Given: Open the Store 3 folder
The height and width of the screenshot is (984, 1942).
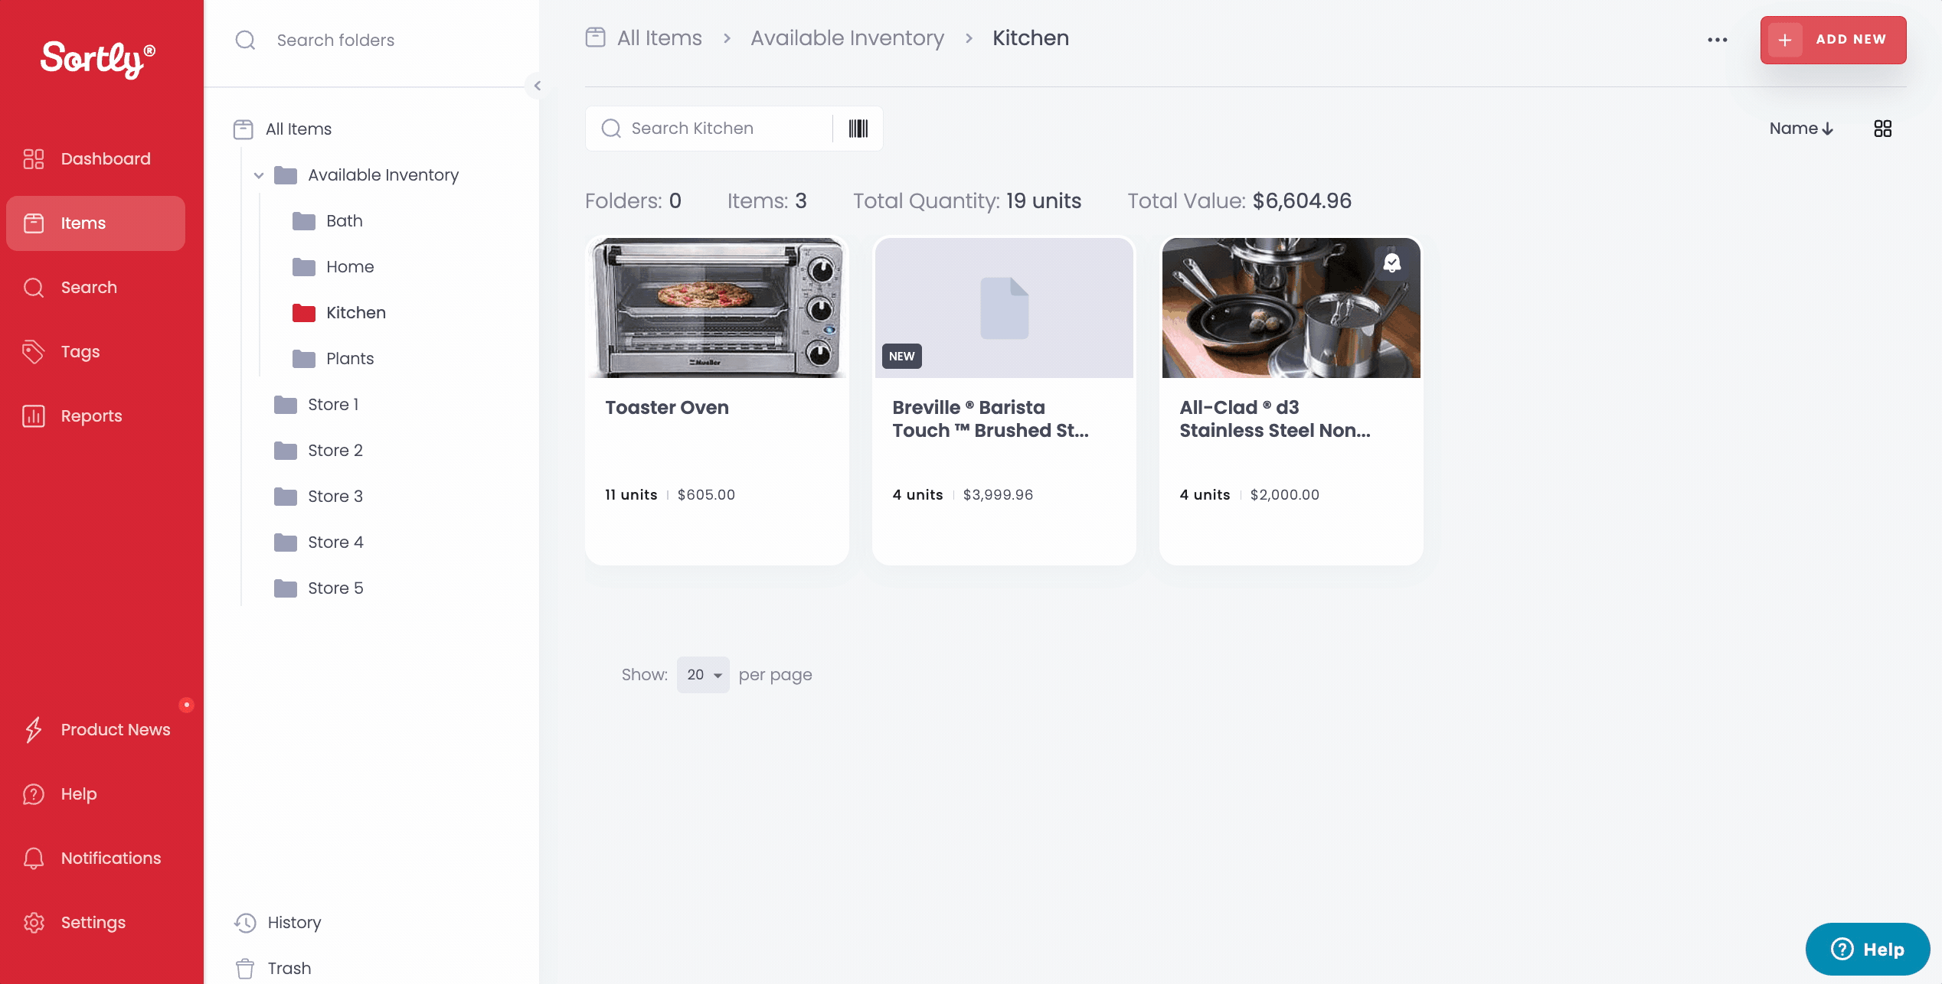Looking at the screenshot, I should click(x=335, y=497).
